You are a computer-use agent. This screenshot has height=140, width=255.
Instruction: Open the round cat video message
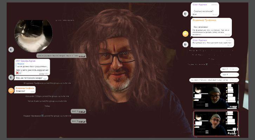(x=33, y=36)
